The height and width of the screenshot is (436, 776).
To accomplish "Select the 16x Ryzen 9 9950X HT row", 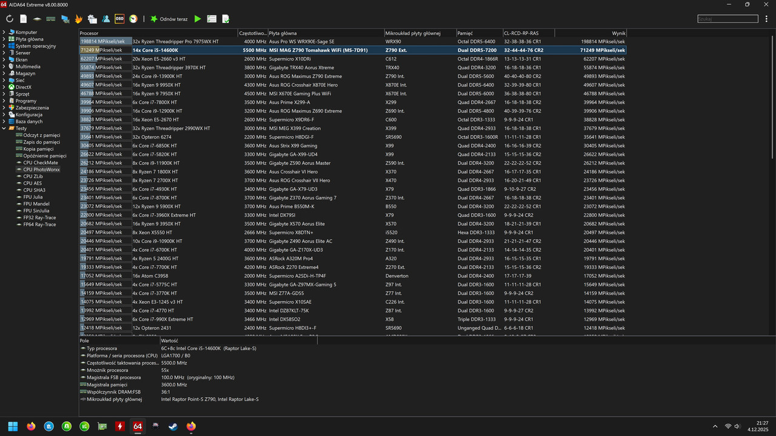I will [x=353, y=85].
